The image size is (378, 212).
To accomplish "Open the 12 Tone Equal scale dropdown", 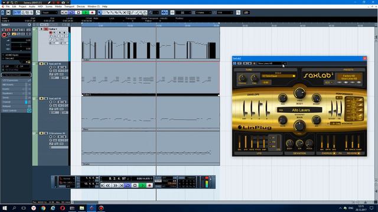I will pos(278,76).
